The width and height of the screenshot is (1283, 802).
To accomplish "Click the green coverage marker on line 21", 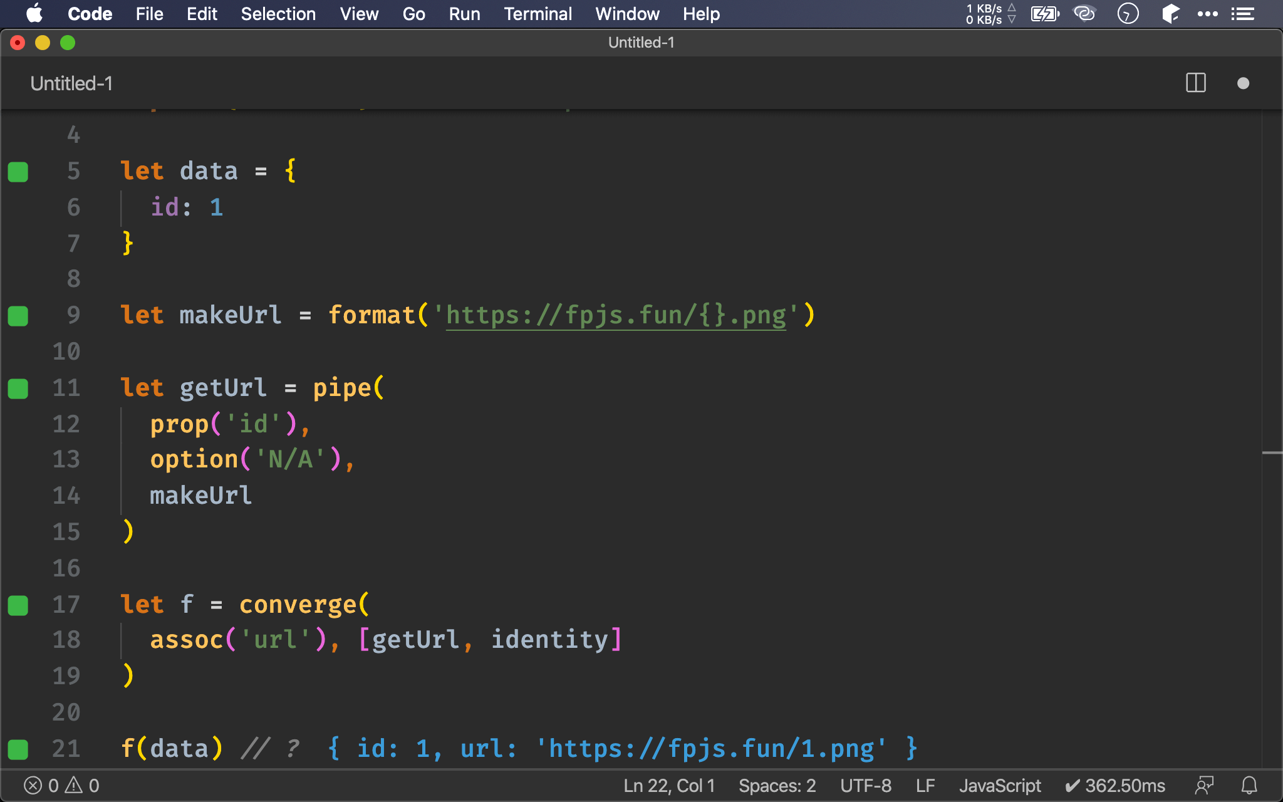I will tap(18, 749).
